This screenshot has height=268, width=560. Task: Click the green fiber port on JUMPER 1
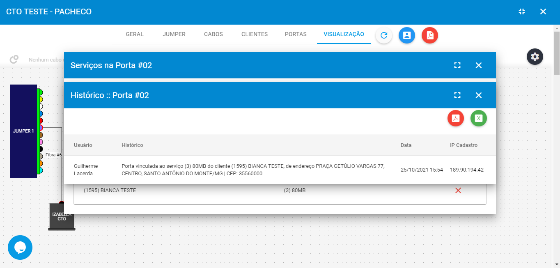coord(40,92)
